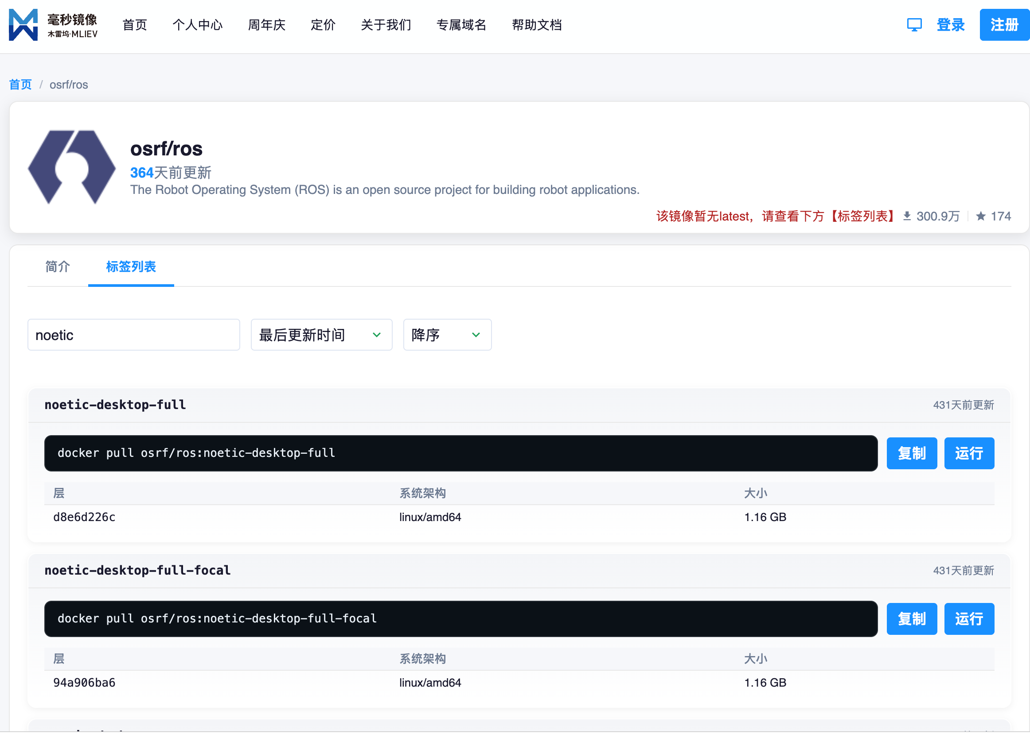Click the download count icon
The image size is (1030, 734).
click(x=907, y=216)
